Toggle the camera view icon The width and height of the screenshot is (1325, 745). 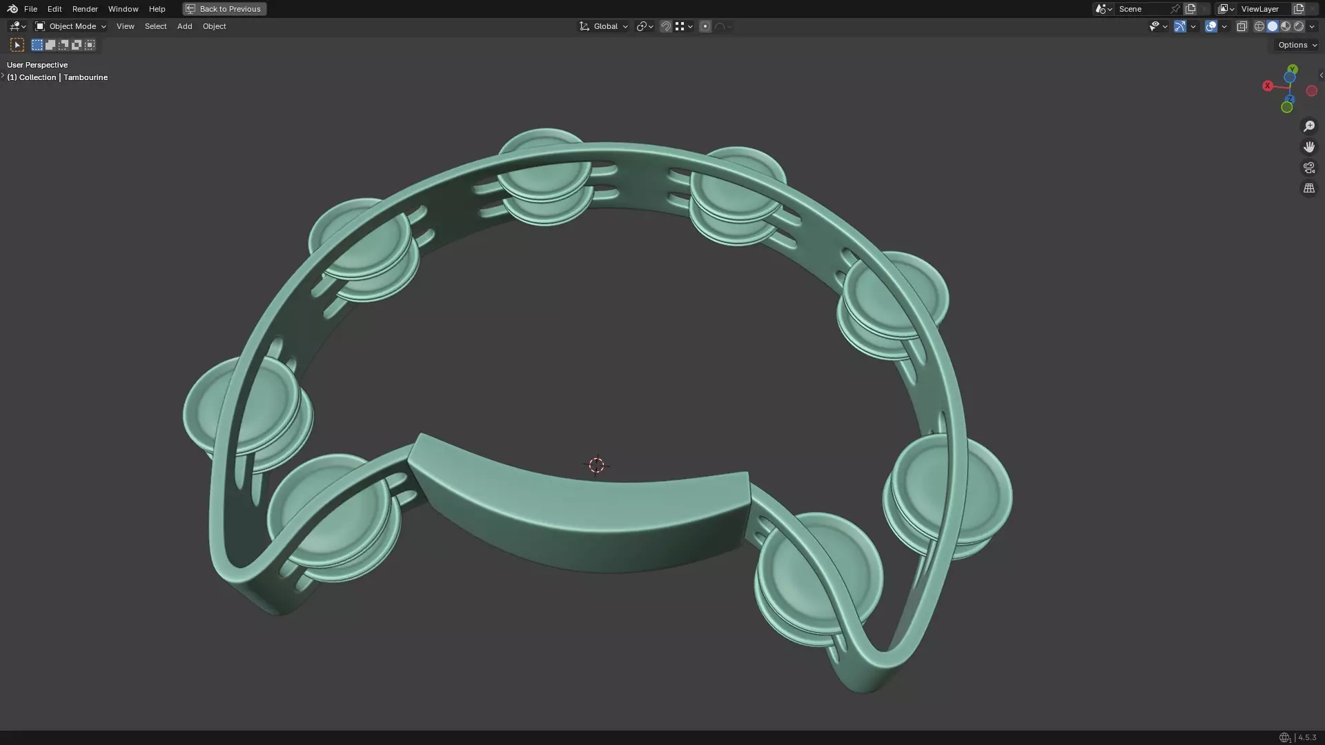tap(1309, 168)
